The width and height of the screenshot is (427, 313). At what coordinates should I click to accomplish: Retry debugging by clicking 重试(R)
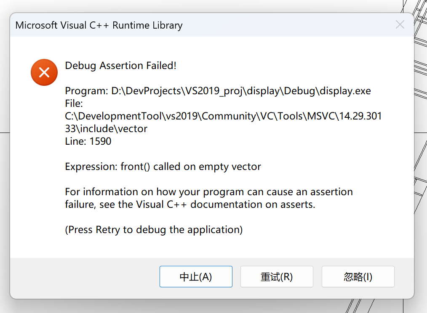tap(276, 276)
